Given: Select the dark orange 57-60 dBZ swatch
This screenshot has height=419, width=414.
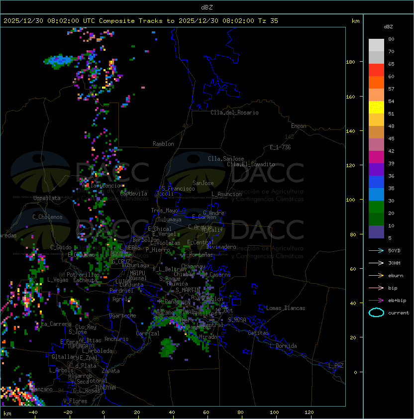Looking at the screenshot, I should (376, 82).
